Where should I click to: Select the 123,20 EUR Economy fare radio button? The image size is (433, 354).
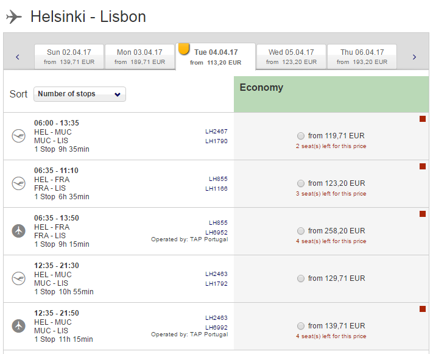301,183
